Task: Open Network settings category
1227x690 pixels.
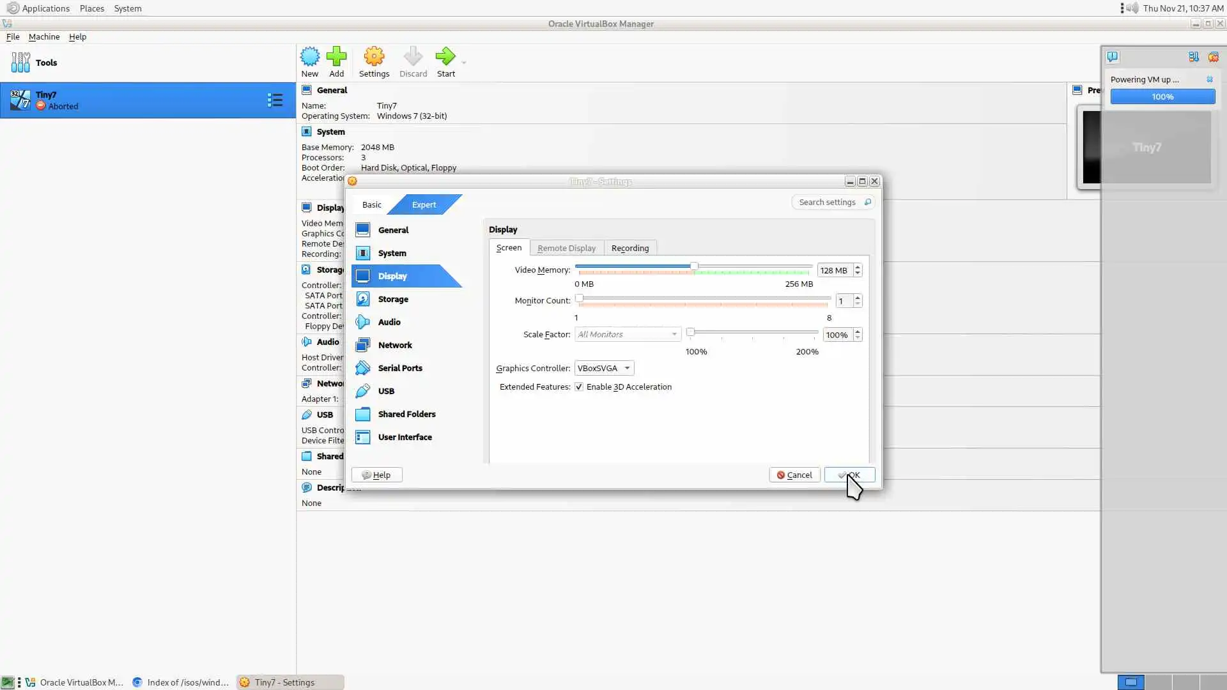Action: pyautogui.click(x=394, y=345)
